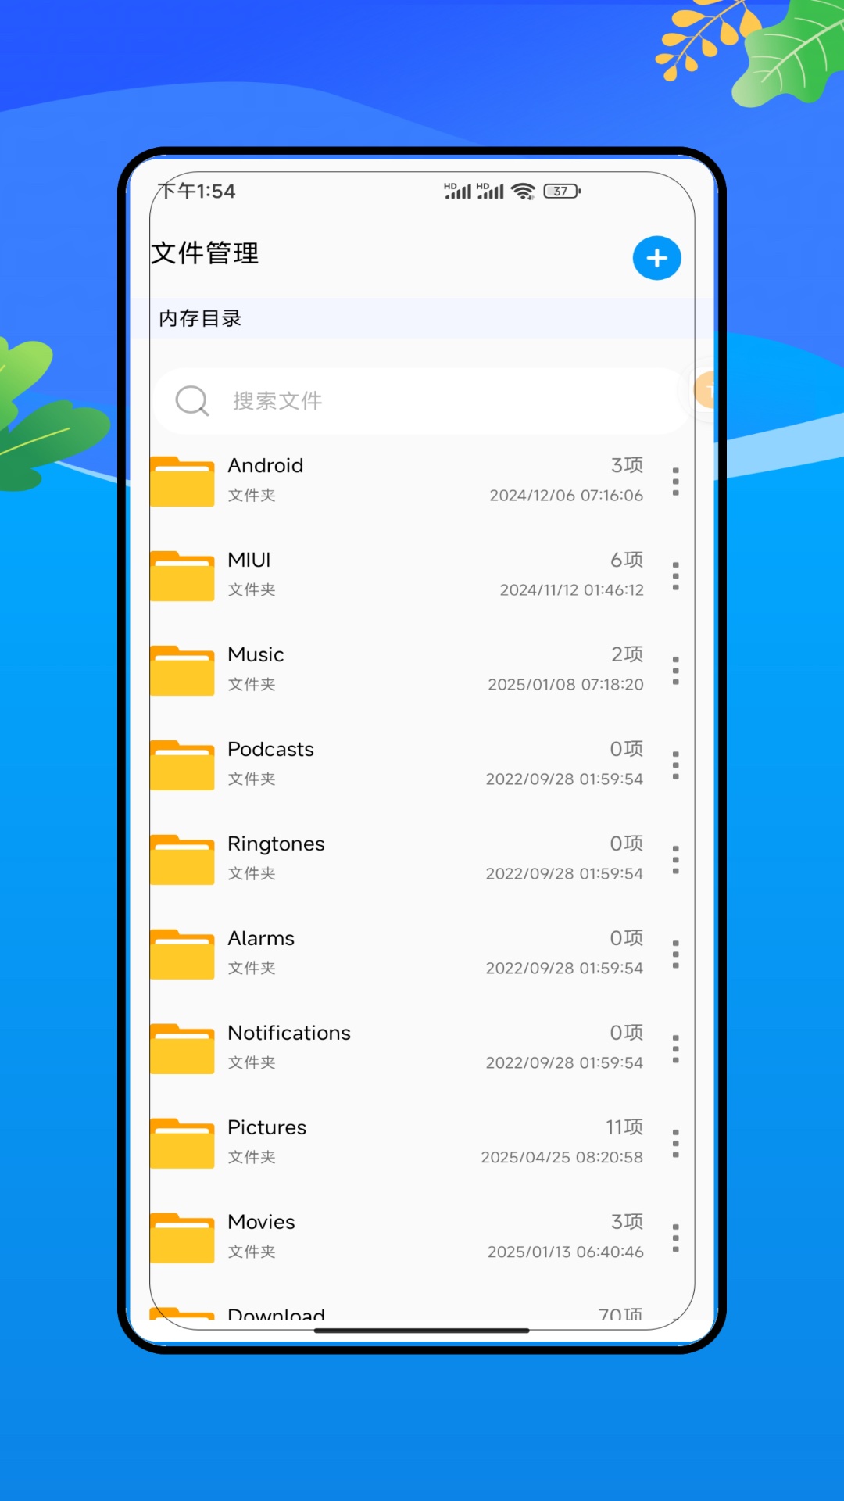Viewport: 844px width, 1501px height.
Task: Tap the Alarms folder icon
Action: (x=182, y=955)
